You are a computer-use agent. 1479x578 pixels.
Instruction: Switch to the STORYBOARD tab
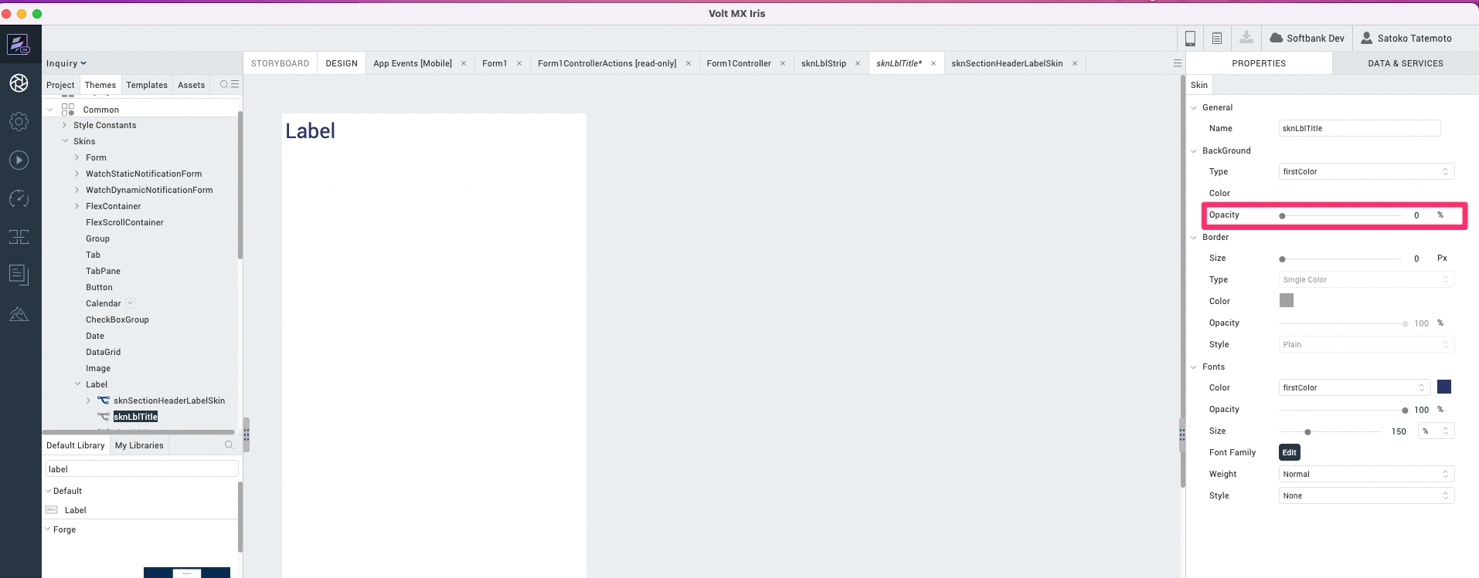coord(280,63)
